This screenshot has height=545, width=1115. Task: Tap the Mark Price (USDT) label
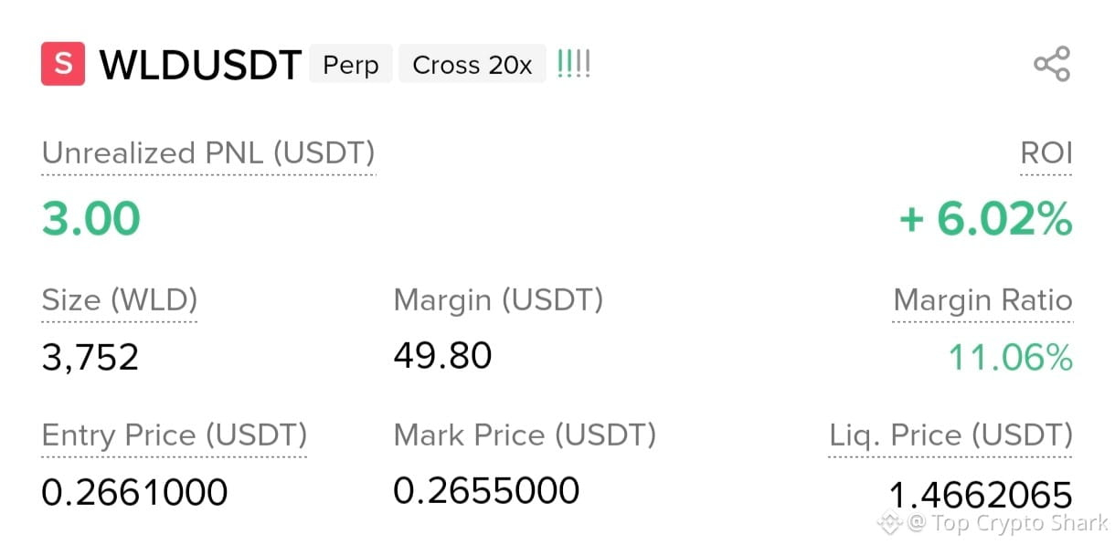pyautogui.click(x=526, y=435)
